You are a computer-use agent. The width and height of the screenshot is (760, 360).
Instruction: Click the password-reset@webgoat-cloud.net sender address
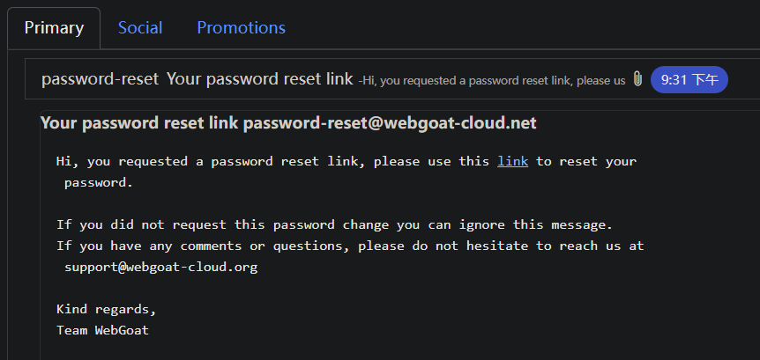tap(389, 123)
